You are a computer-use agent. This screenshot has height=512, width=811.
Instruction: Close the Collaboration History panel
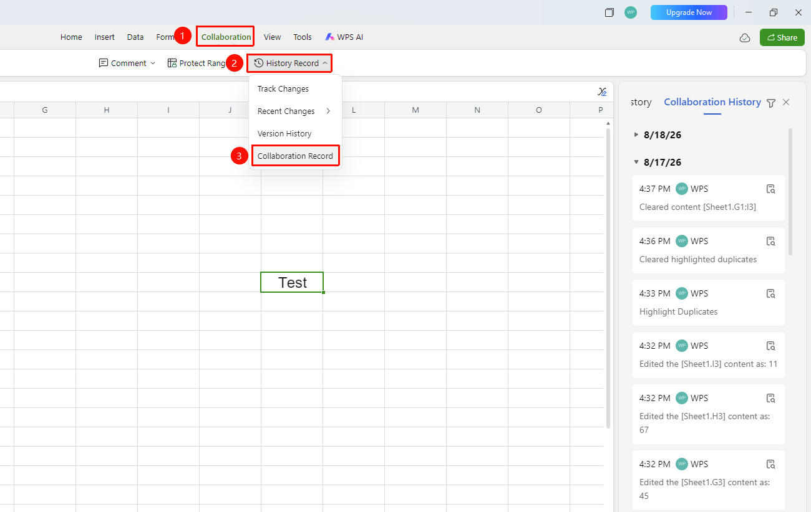pyautogui.click(x=786, y=102)
